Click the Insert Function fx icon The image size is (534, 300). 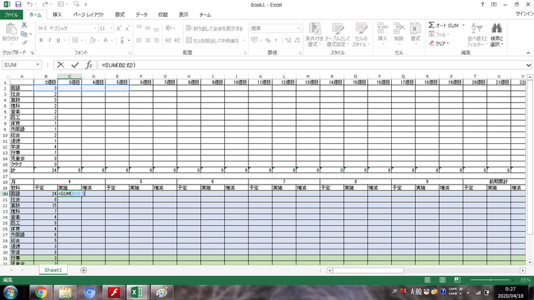[x=89, y=65]
